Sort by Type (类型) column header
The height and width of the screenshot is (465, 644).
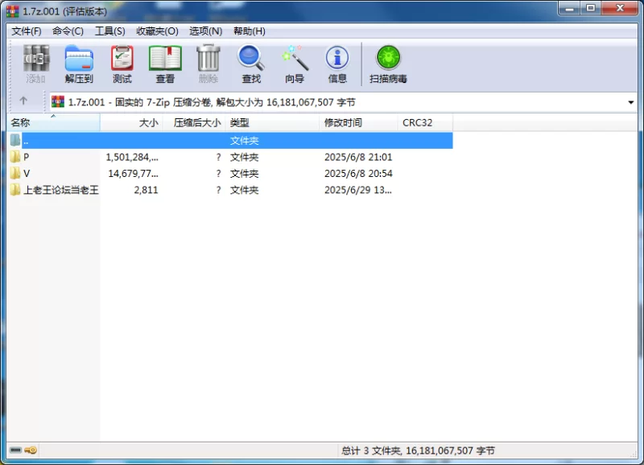(272, 123)
